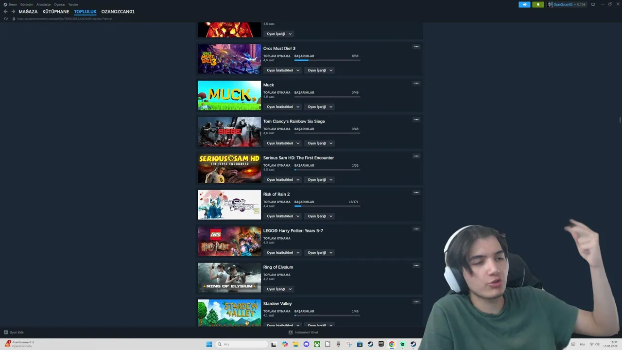Screen dimensions: 622x350
Task: Open Epic Games Launcher from the taskbar
Action: click(x=381, y=344)
